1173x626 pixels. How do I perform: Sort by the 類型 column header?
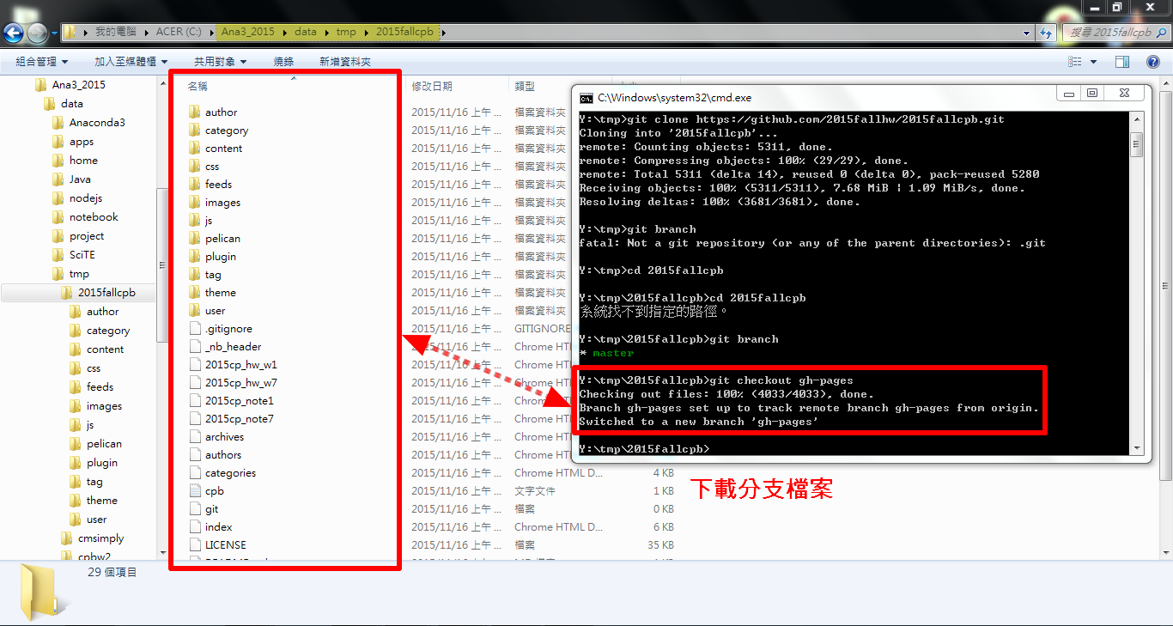click(x=525, y=86)
